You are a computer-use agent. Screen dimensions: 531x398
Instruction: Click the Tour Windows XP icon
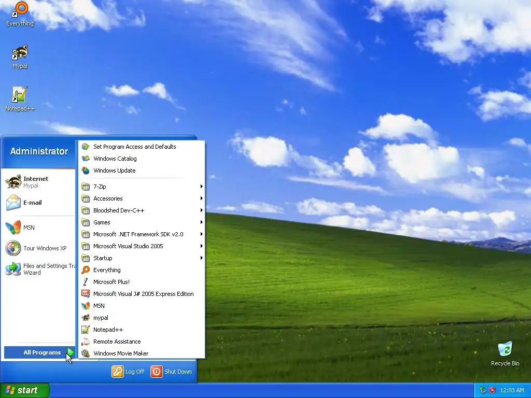pos(13,248)
